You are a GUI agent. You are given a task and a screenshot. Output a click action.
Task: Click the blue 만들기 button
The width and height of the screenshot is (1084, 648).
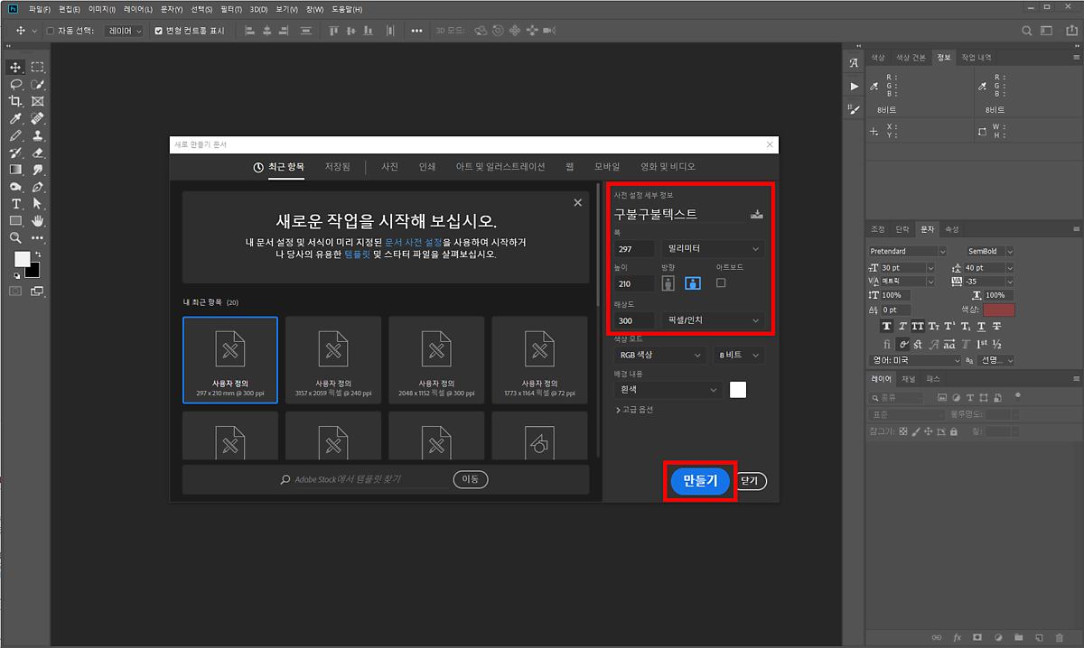[x=700, y=481]
